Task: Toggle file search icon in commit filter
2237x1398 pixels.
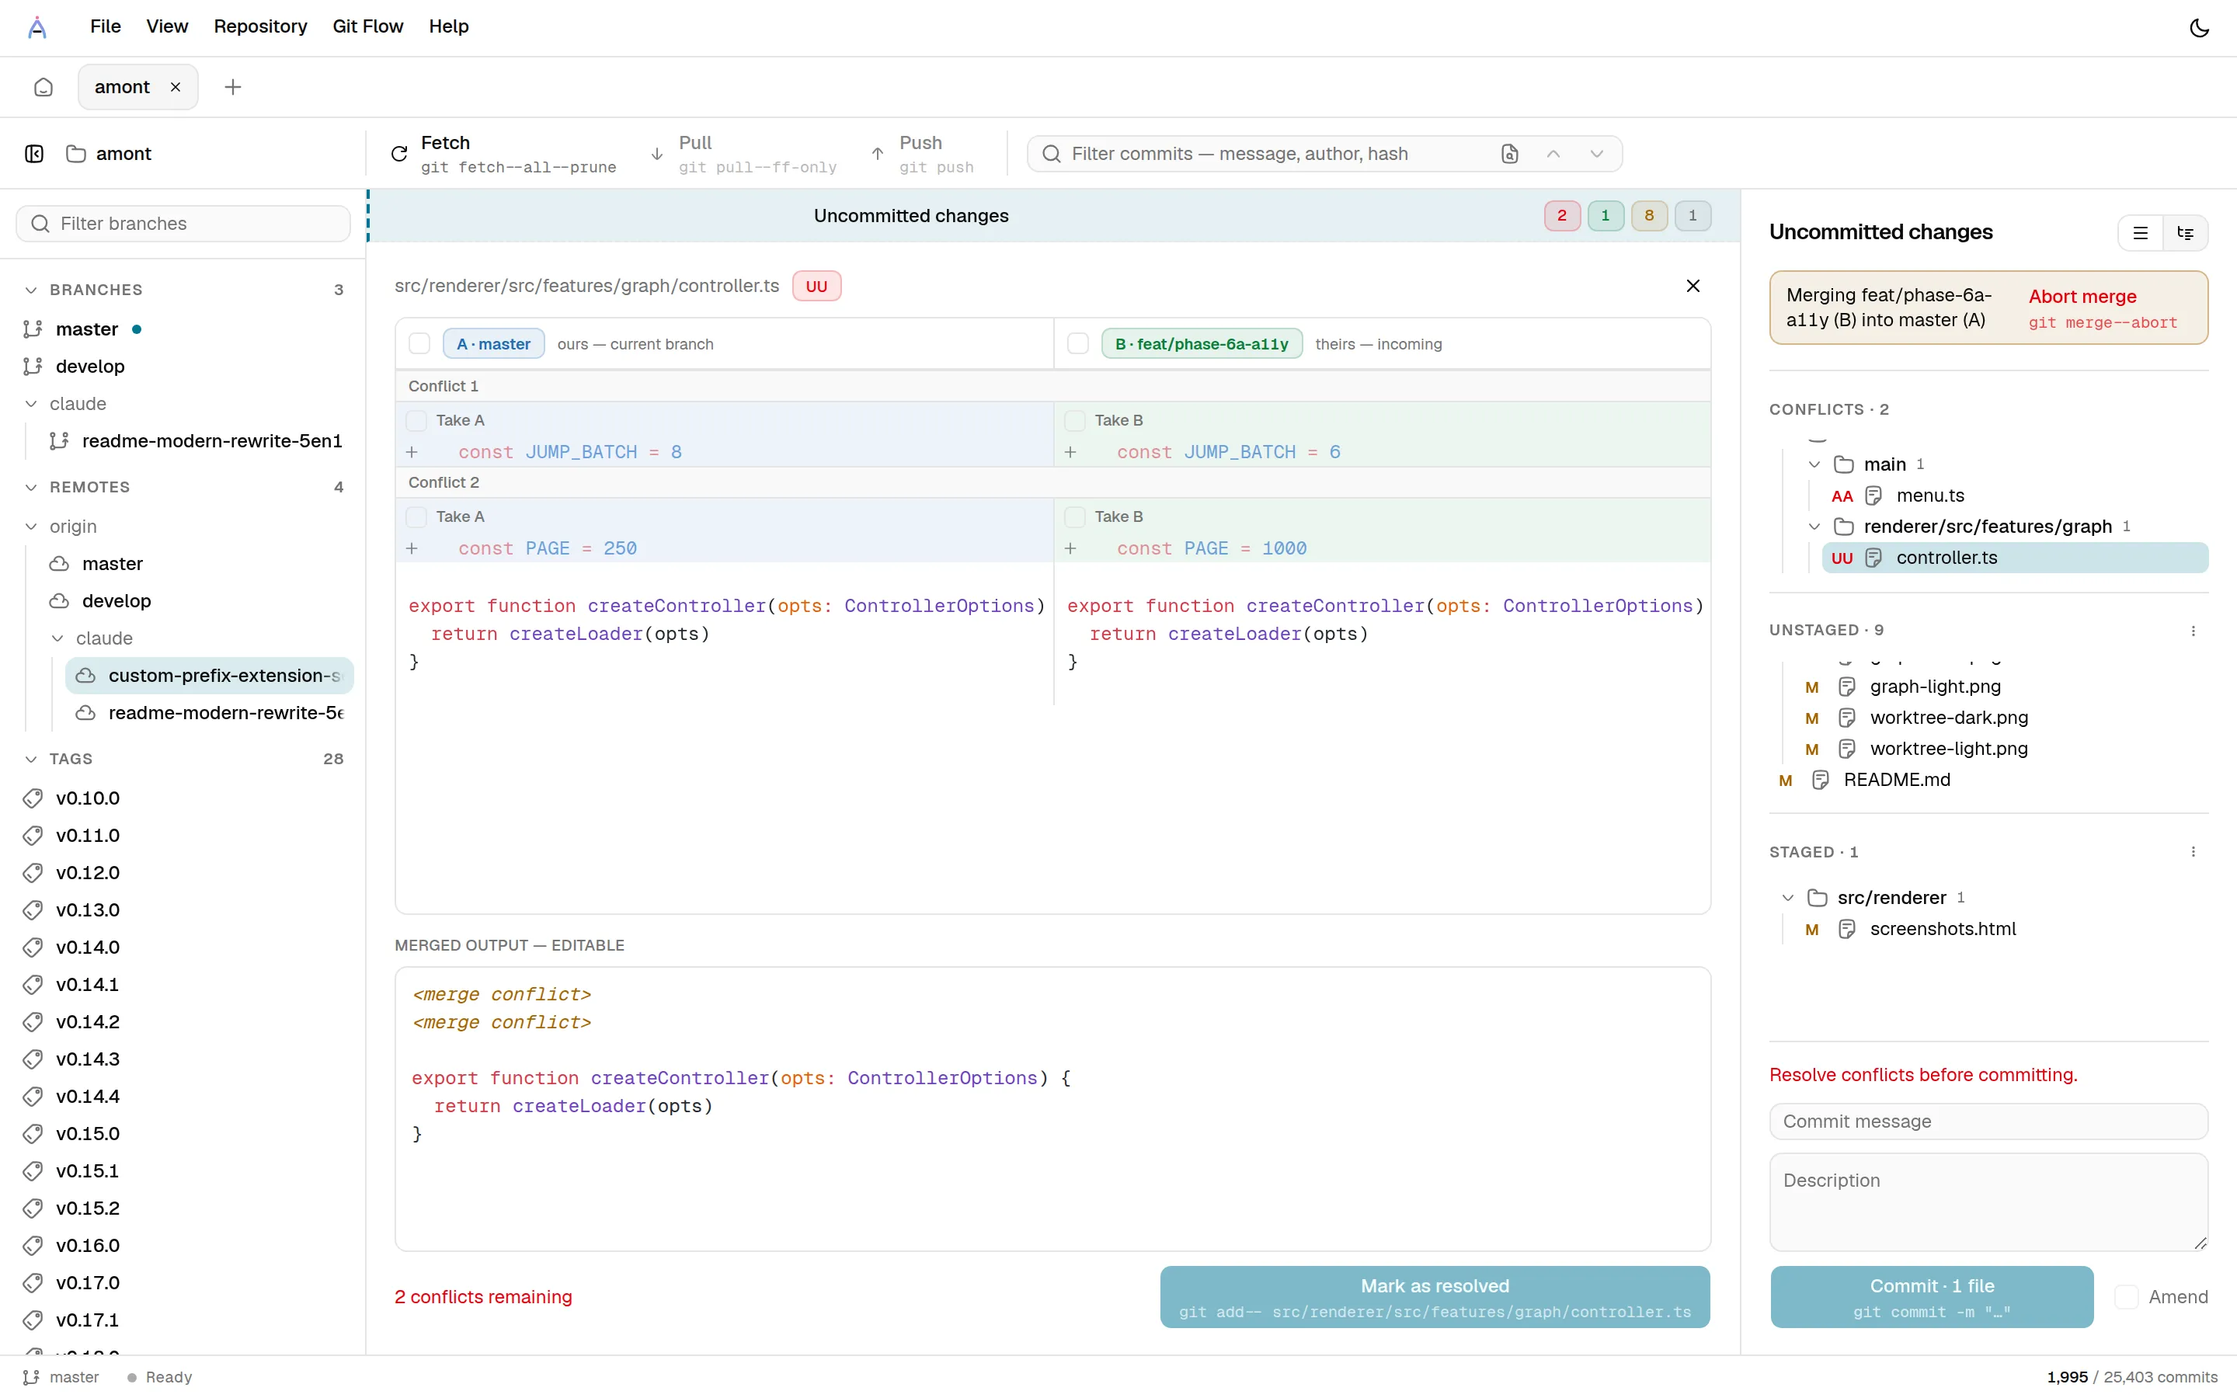Action: click(1509, 154)
